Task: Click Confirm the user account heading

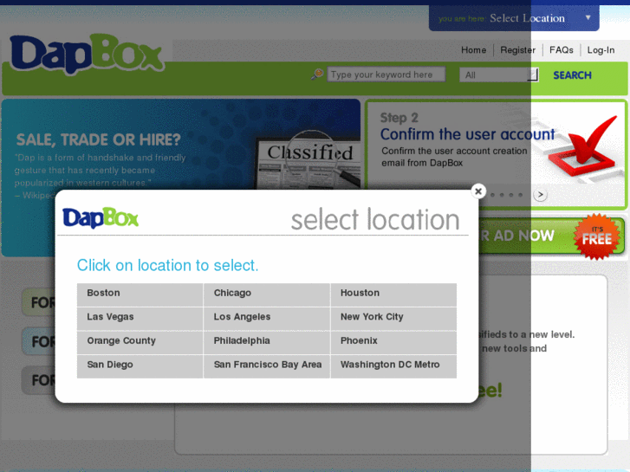Action: click(467, 134)
